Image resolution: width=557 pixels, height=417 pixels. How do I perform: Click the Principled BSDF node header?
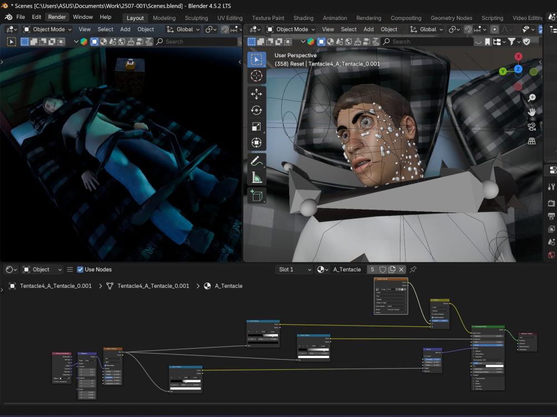point(488,326)
